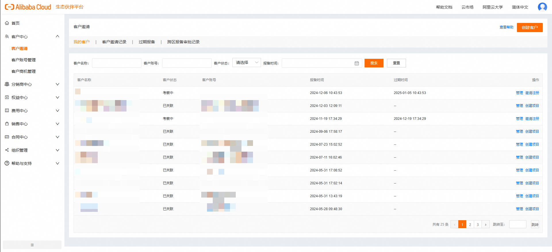Open 云市场 in the top bar
The image size is (552, 252).
click(x=467, y=7)
